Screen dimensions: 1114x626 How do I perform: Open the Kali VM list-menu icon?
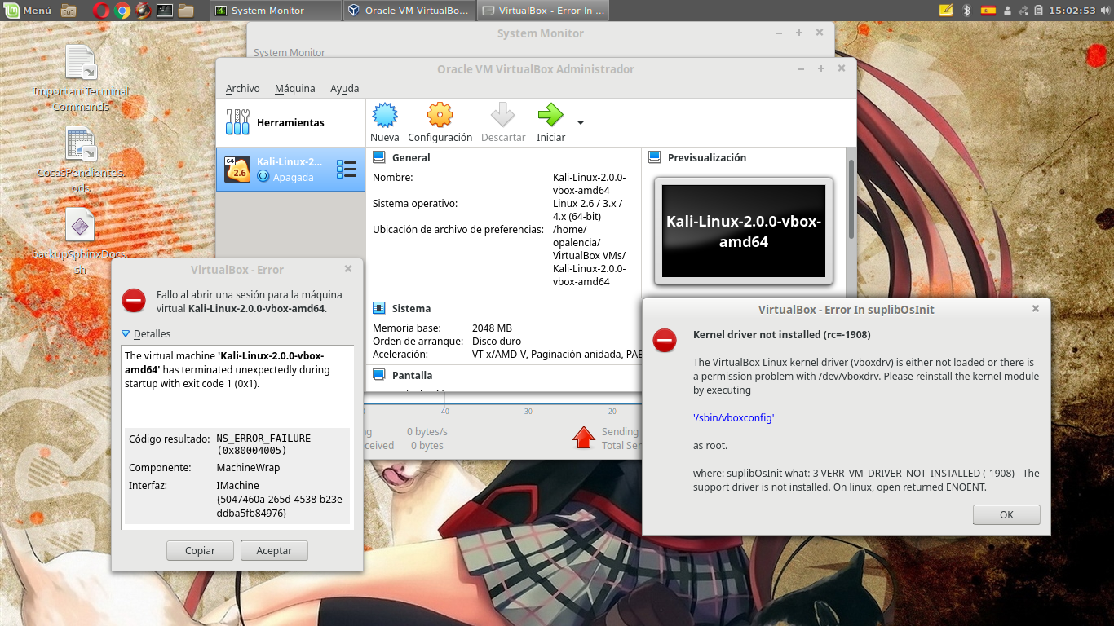[347, 170]
